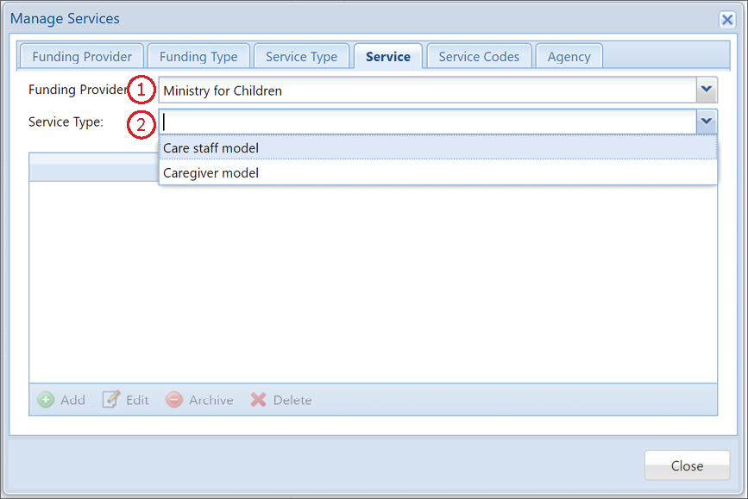Viewport: 748px width, 499px height.
Task: Close the Manage Services dialog via X icon
Action: point(727,20)
